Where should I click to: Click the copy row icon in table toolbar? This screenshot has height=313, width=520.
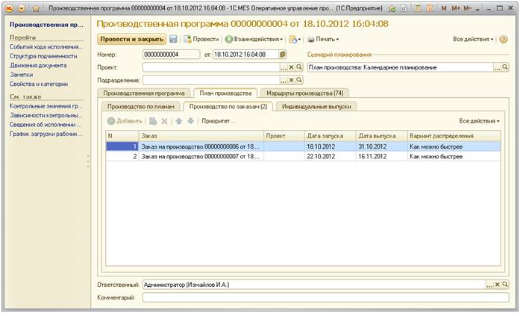pyautogui.click(x=153, y=120)
